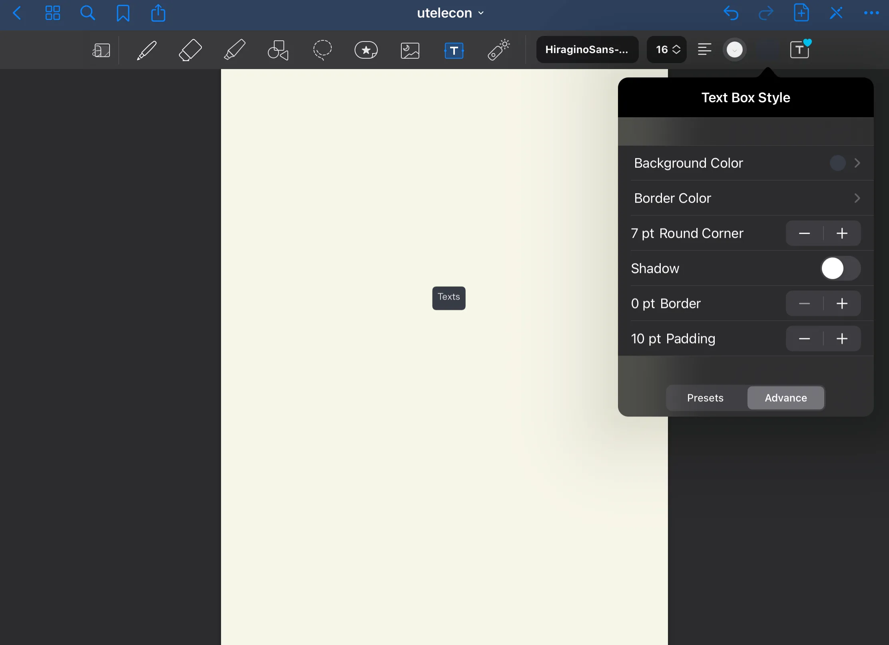The height and width of the screenshot is (645, 889).
Task: Increase the Border width value
Action: tap(842, 304)
